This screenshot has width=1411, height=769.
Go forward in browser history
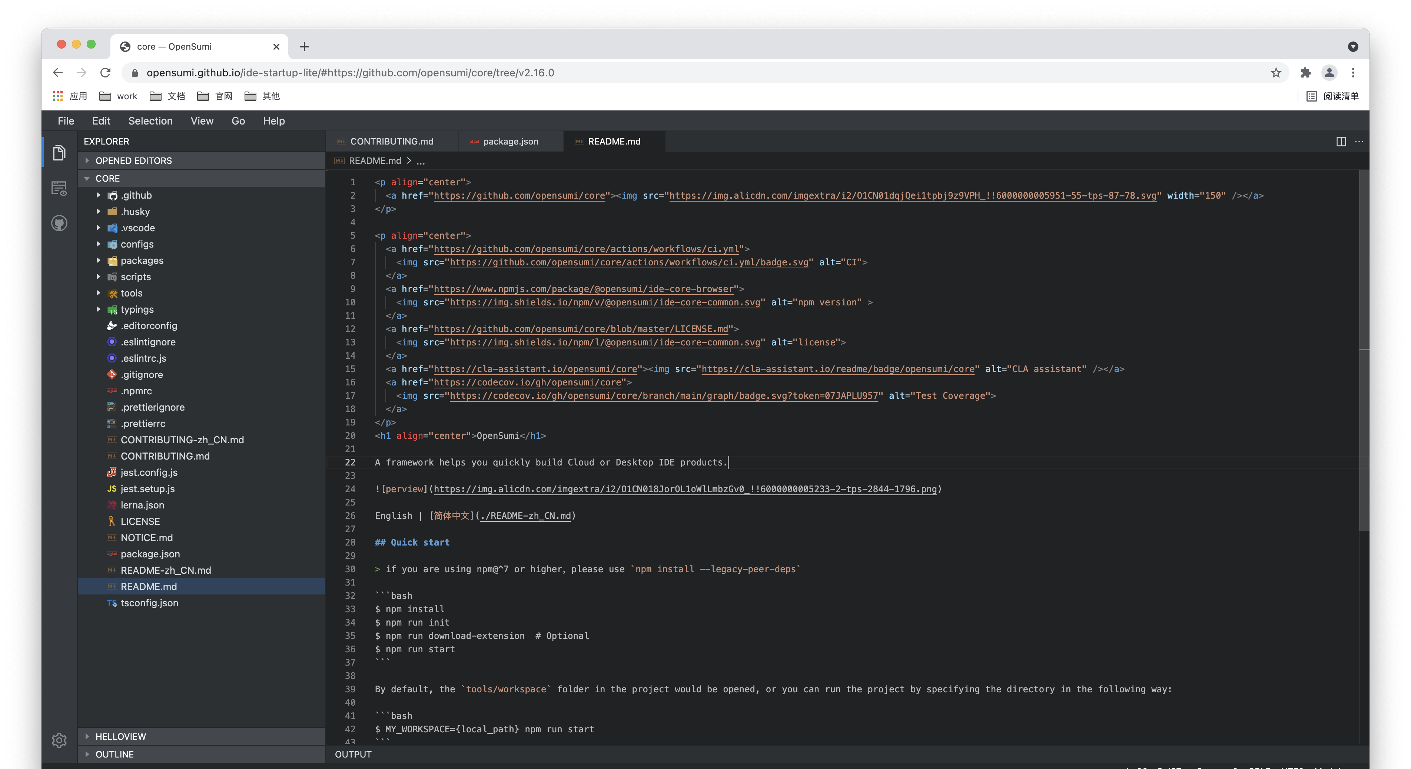tap(81, 73)
